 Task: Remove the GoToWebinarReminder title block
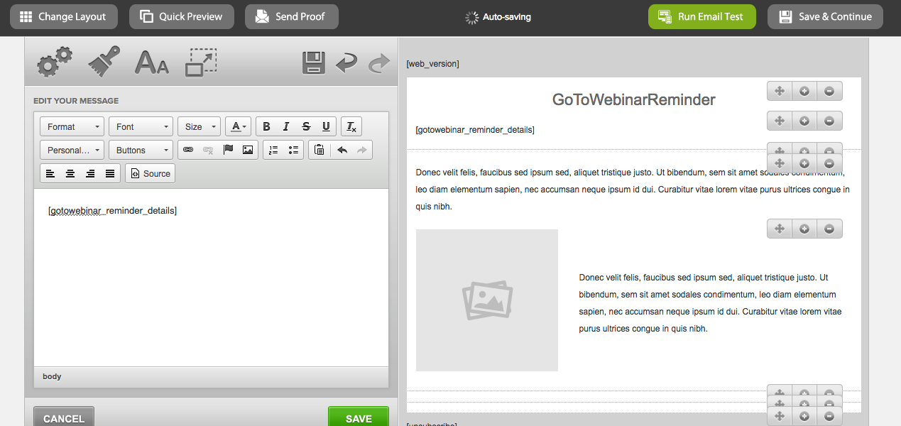[829, 91]
